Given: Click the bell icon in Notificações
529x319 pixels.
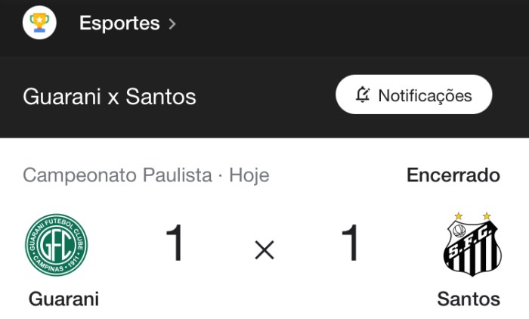Looking at the screenshot, I should tap(363, 95).
